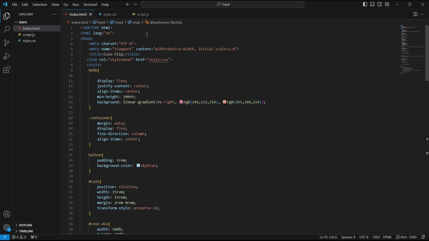The width and height of the screenshot is (429, 241).
Task: Click the Port : 5500 Live Server status
Action: 406,237
